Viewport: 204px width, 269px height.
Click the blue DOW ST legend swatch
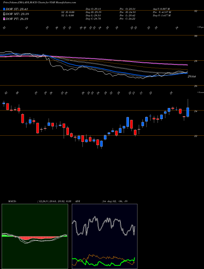coord(4,9)
